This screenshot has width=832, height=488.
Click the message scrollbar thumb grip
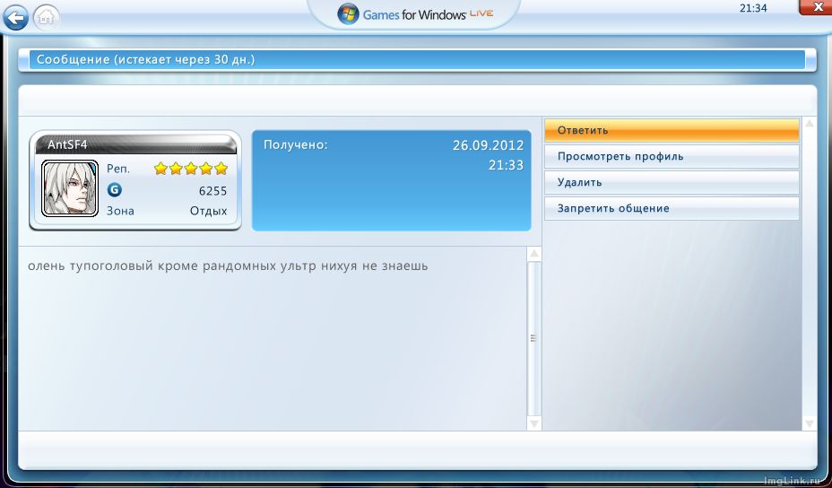(x=533, y=337)
